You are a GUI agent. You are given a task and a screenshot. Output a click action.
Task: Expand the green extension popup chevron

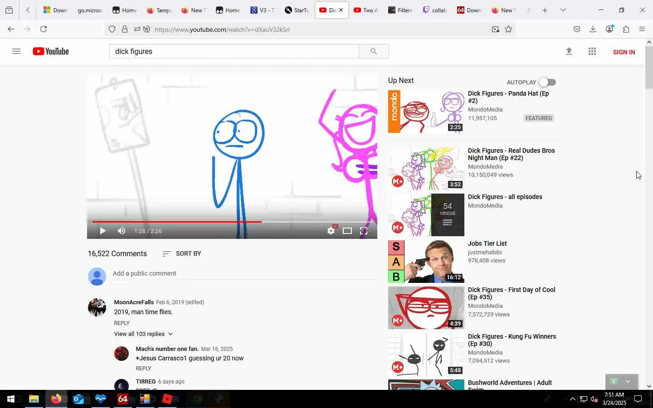tap(628, 381)
